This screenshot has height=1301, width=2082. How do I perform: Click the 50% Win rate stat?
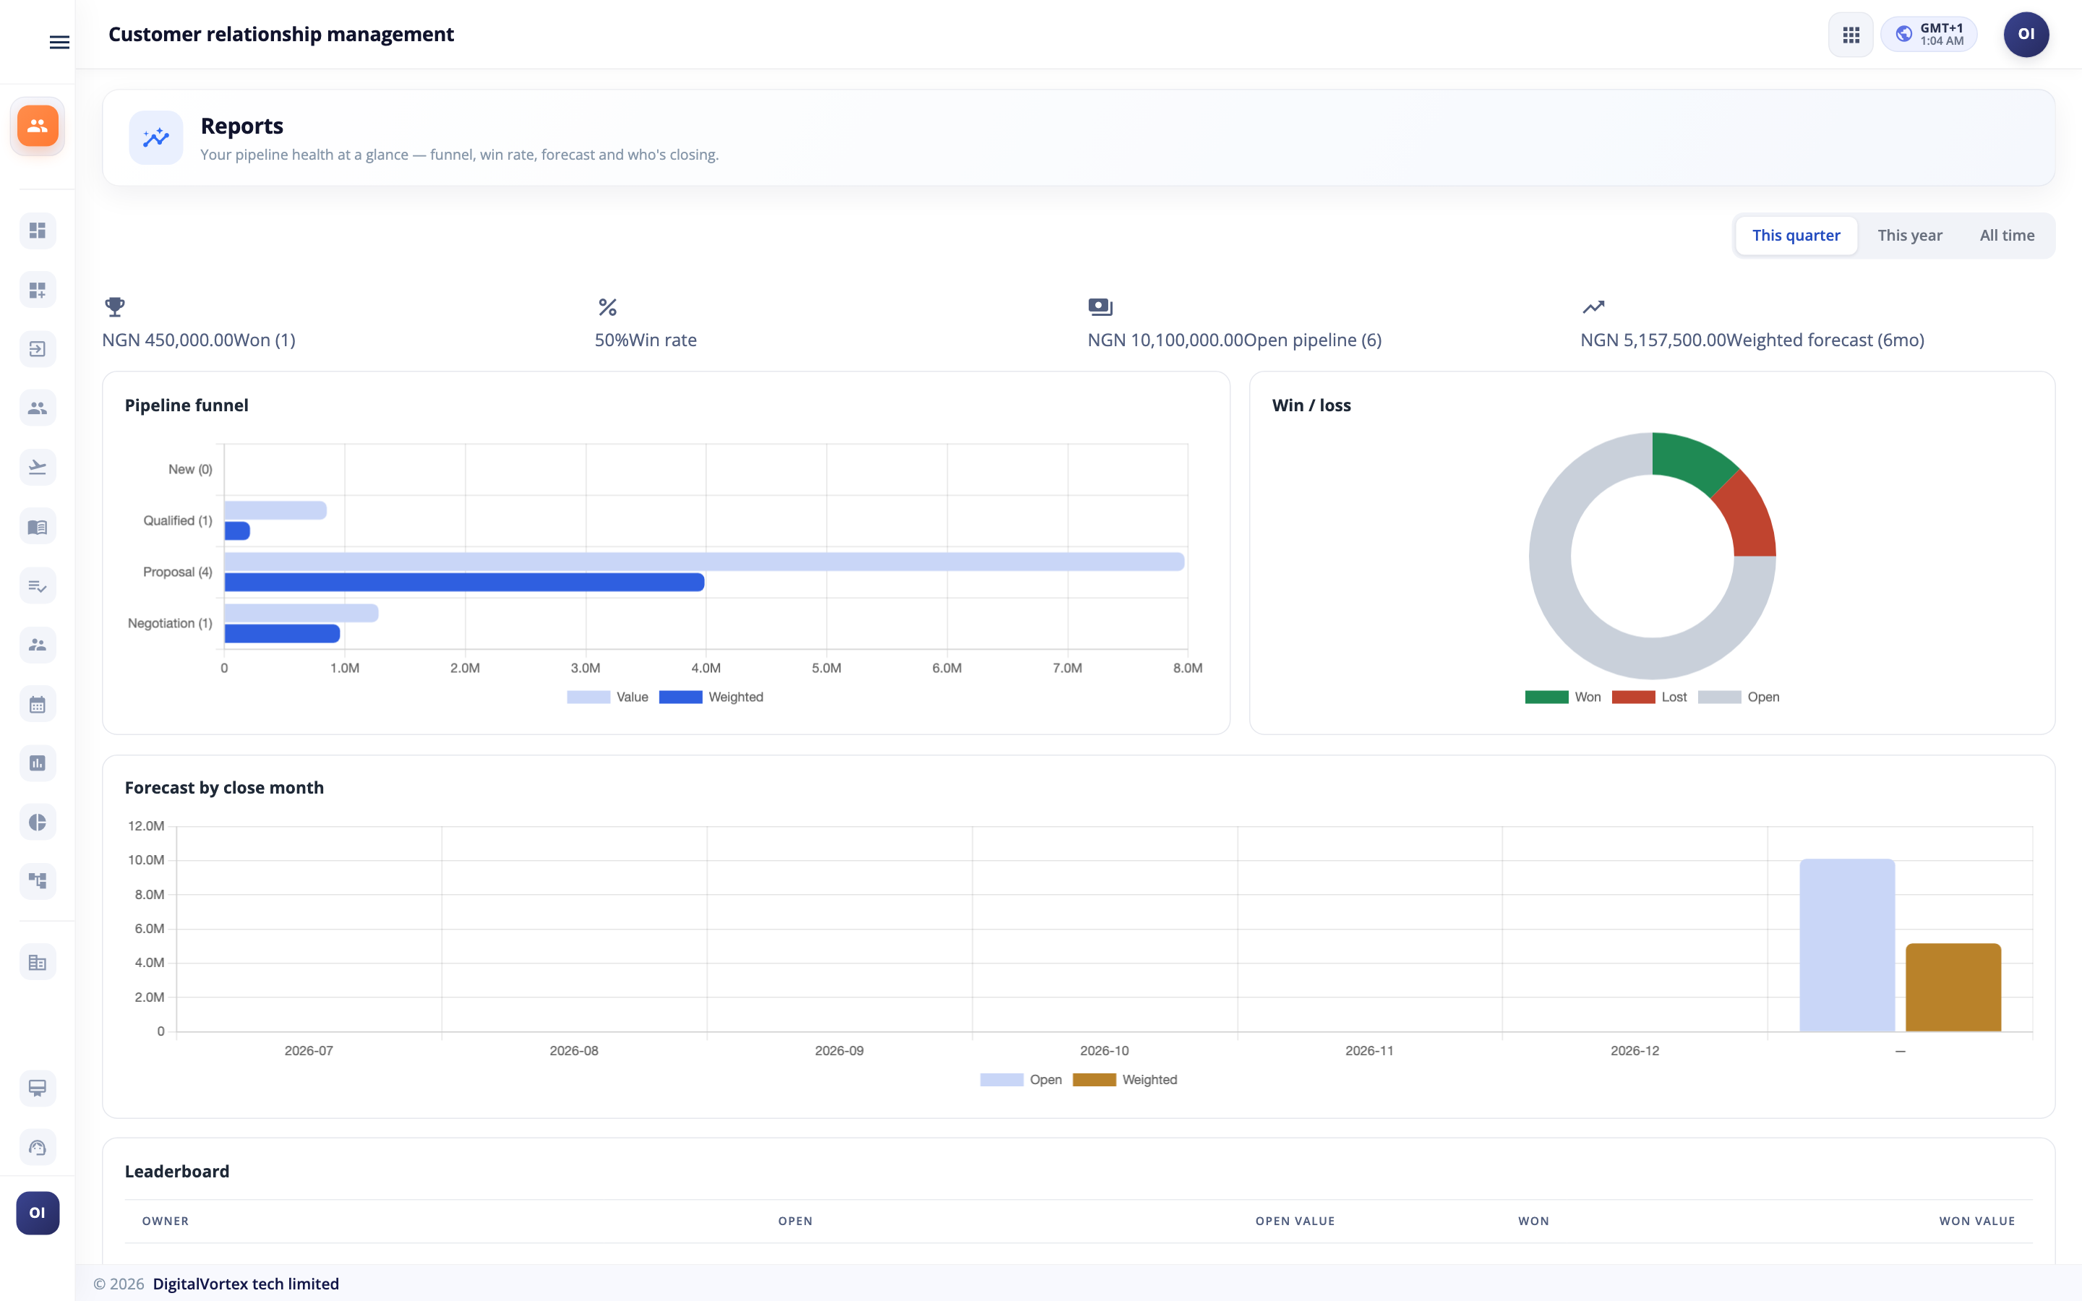[x=646, y=340]
